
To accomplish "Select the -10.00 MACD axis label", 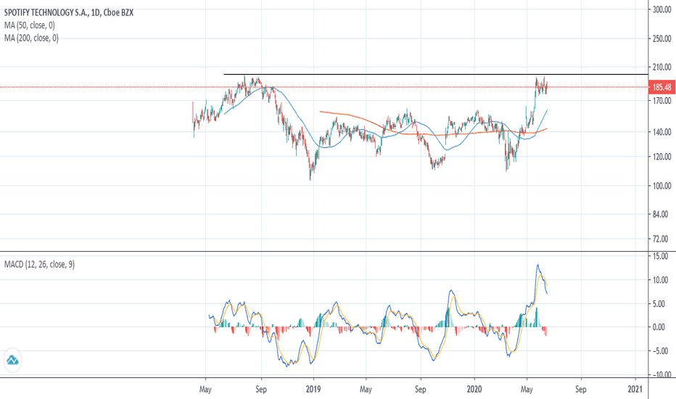I will point(661,374).
